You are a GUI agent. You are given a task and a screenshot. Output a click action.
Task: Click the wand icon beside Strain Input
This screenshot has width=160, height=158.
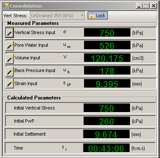pos(10,83)
